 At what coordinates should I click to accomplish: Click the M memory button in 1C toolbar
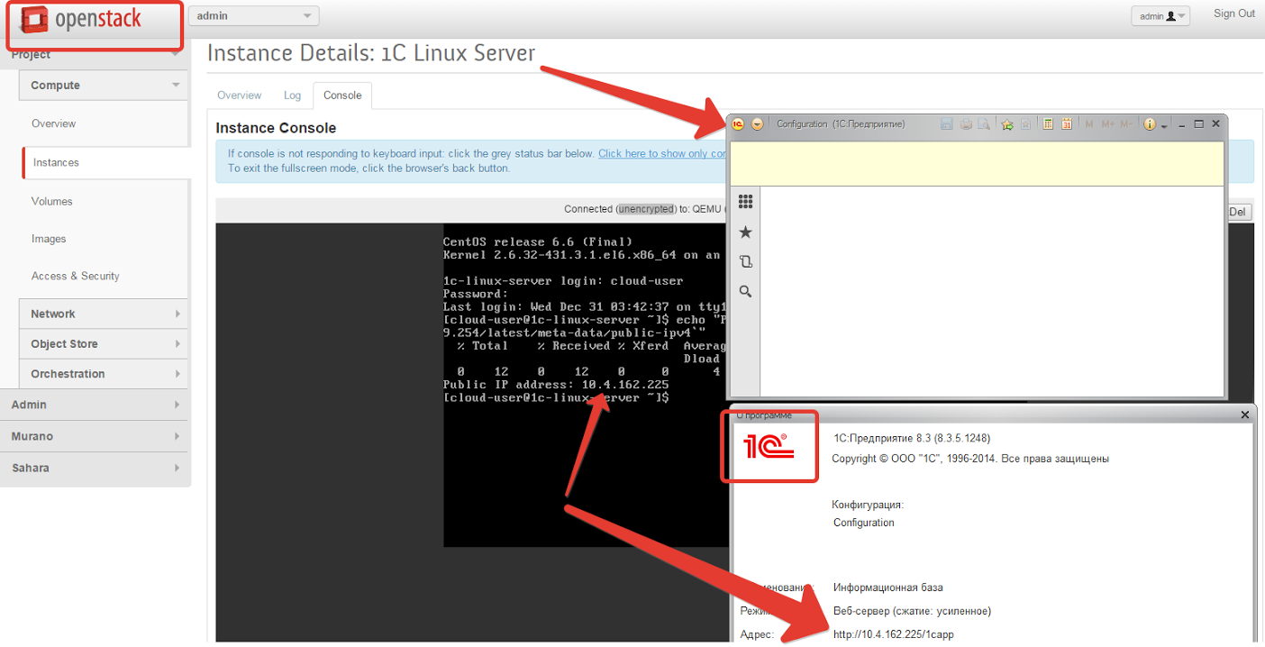[1089, 124]
